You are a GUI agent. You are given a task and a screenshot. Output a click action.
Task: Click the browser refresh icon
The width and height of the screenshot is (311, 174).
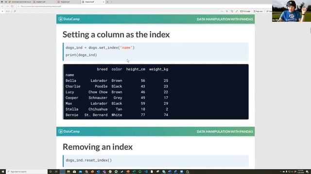(x=12, y=6)
